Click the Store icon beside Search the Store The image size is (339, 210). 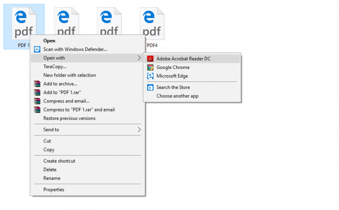point(150,87)
